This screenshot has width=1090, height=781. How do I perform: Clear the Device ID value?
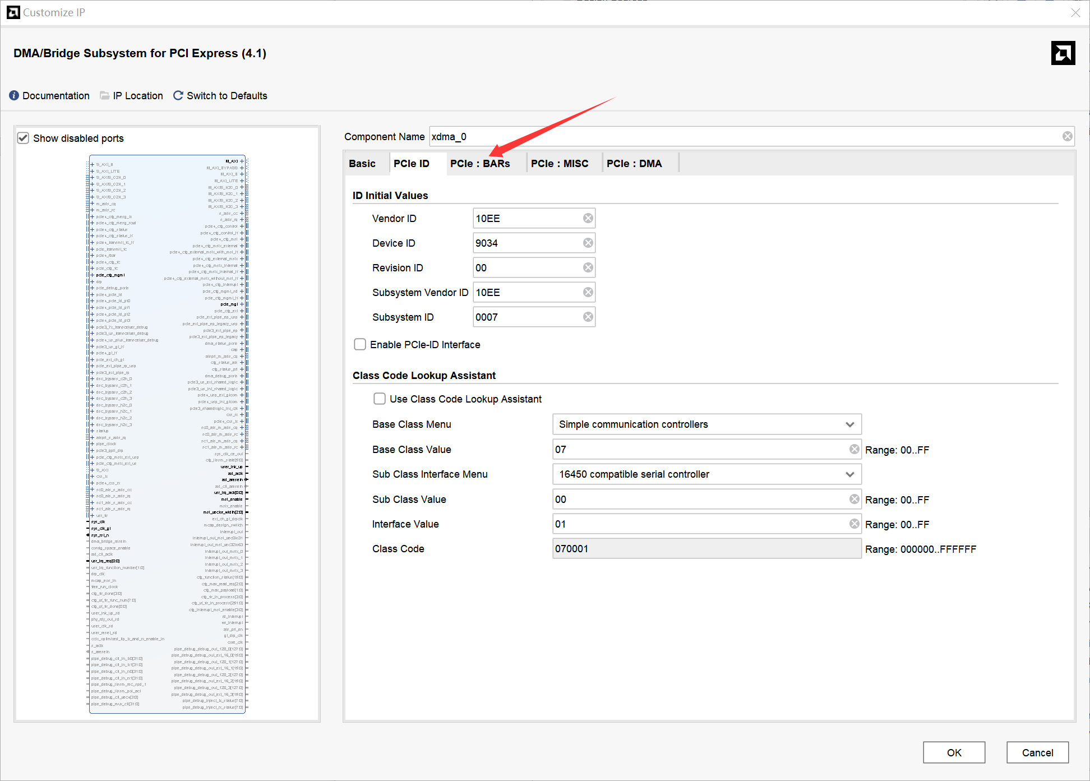pyautogui.click(x=588, y=243)
